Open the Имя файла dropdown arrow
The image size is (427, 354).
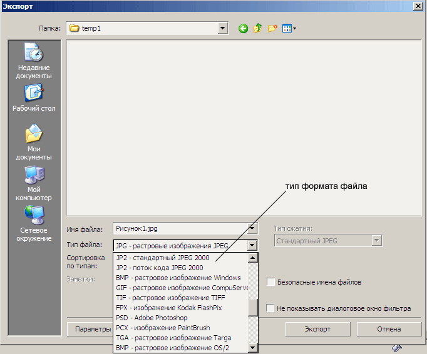click(x=252, y=228)
